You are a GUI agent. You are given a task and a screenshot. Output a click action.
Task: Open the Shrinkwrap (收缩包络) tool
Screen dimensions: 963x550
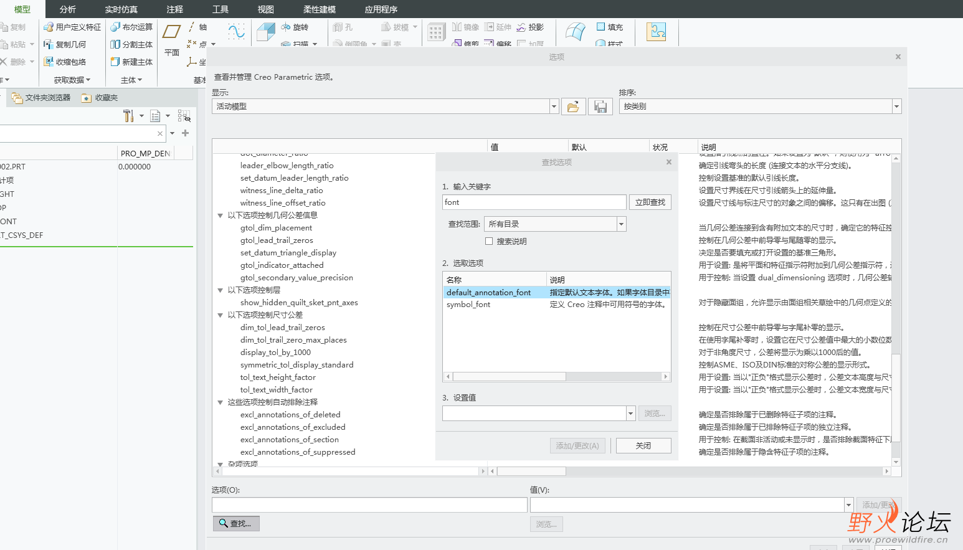point(65,62)
